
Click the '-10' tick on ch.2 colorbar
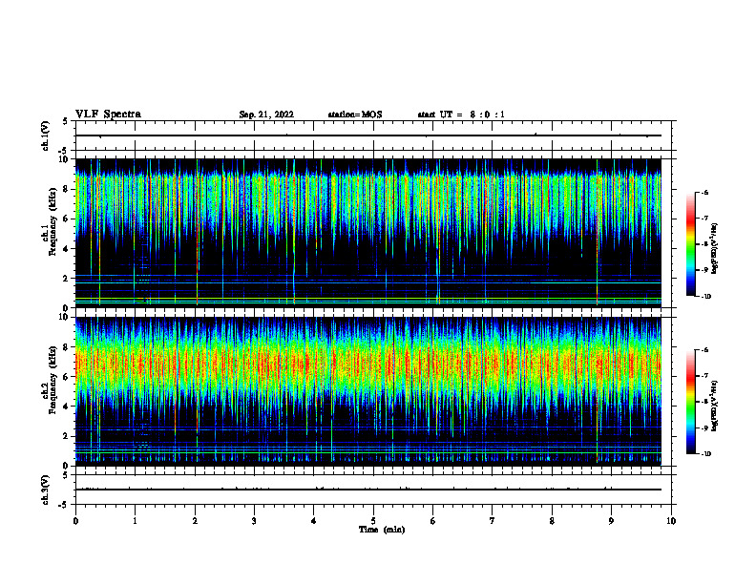(x=705, y=454)
